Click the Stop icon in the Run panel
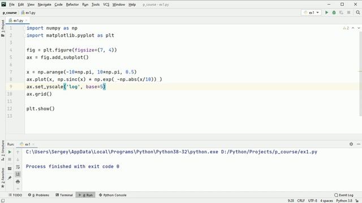The height and width of the screenshot is (203, 362). [x=10, y=159]
